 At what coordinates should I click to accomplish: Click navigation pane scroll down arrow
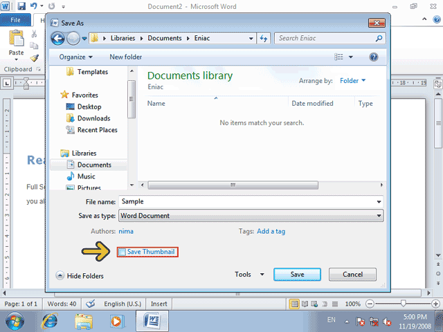[x=132, y=185]
